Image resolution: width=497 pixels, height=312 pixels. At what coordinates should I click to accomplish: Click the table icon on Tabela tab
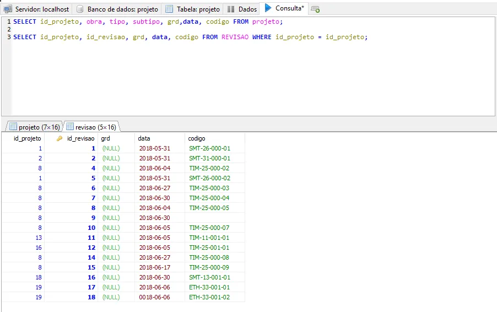pyautogui.click(x=169, y=9)
